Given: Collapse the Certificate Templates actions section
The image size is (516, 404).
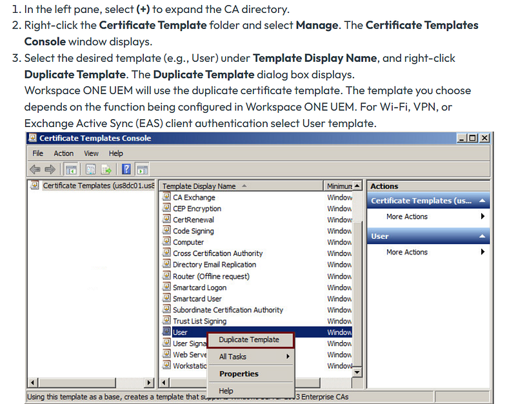Looking at the screenshot, I should pos(482,201).
